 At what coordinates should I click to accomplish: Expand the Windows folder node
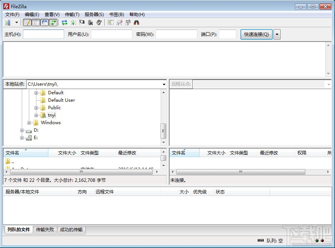(29, 123)
